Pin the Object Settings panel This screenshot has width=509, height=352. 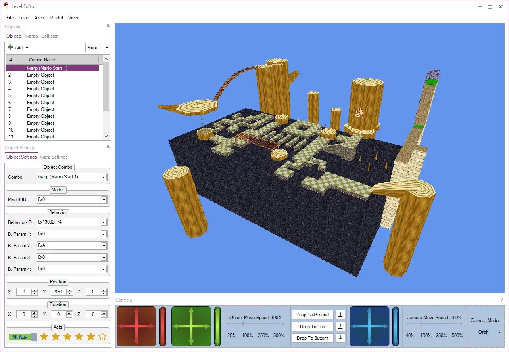click(x=108, y=147)
